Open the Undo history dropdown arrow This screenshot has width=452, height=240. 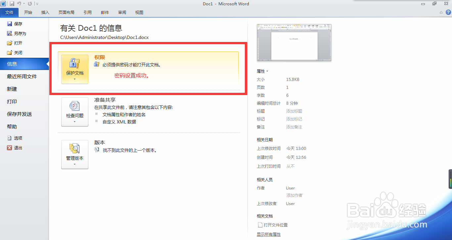[24, 4]
